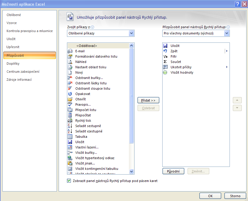This screenshot has width=248, height=201.
Task: Click the Vložit hypertextový odkaz globe icon
Action: pyautogui.click(x=70, y=158)
